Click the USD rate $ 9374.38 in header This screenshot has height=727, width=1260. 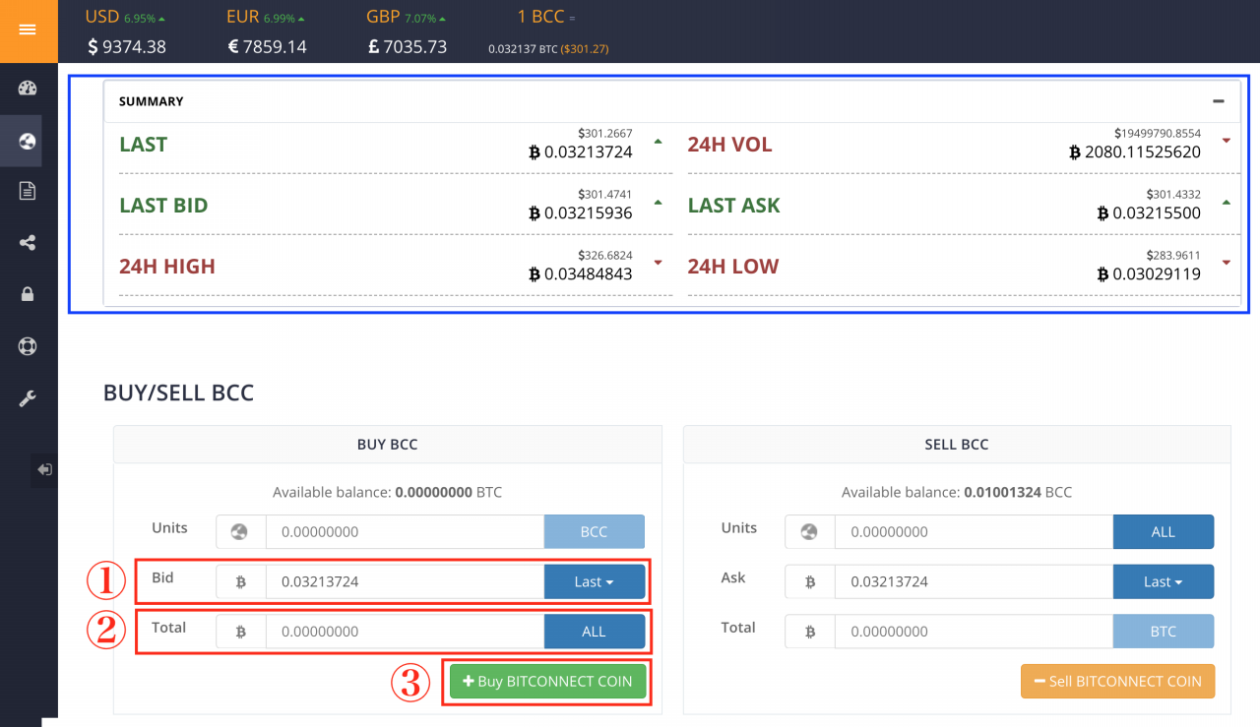(127, 46)
